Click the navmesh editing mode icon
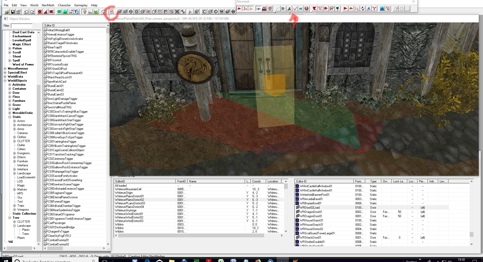 [112, 12]
